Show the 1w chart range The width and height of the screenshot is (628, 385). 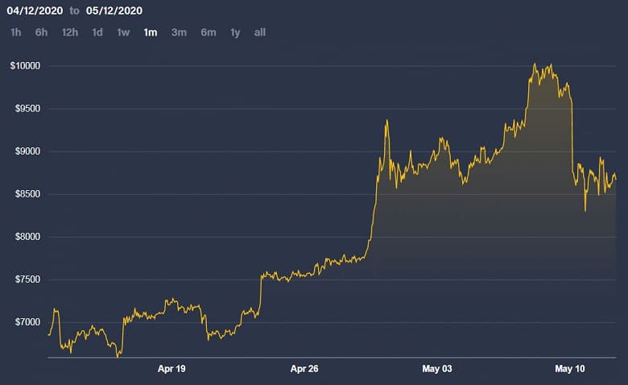coord(123,32)
